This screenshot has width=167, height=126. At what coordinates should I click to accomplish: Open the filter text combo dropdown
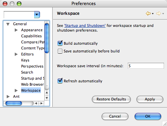coord(37,14)
